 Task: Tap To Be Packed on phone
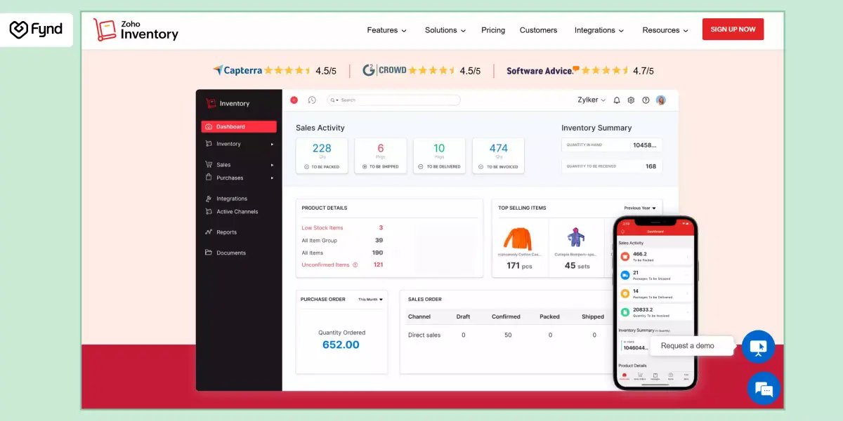654,257
